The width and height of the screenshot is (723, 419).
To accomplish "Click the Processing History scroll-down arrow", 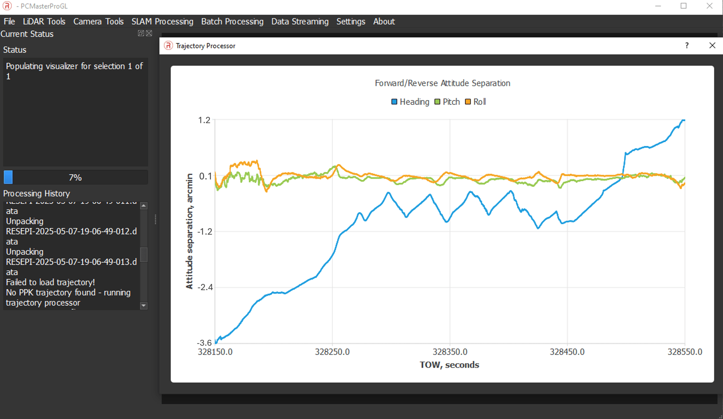I will pos(144,306).
